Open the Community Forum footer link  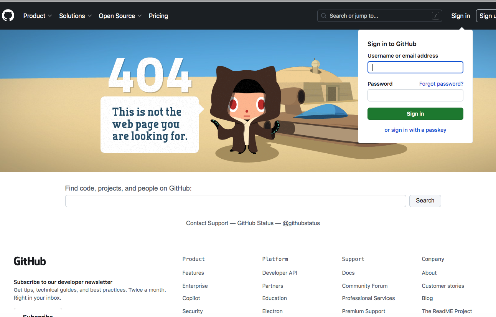365,286
